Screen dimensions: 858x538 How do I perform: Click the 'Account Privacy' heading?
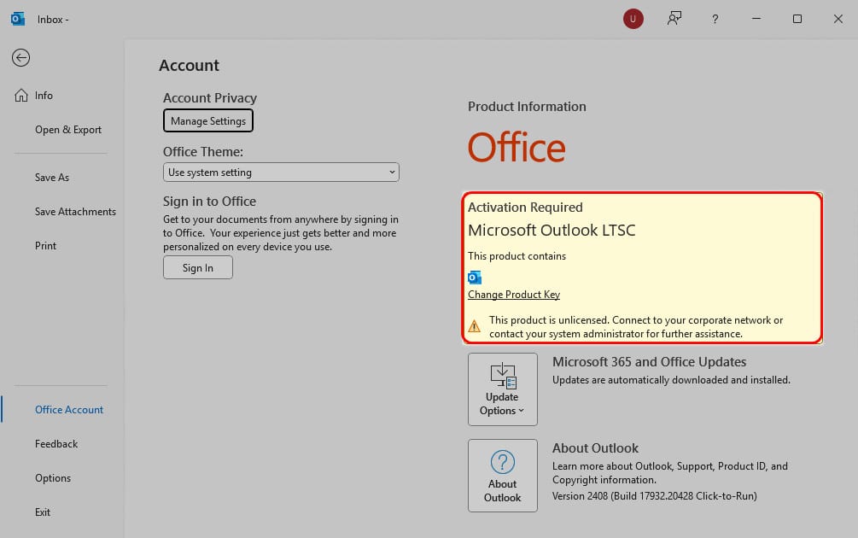point(210,98)
